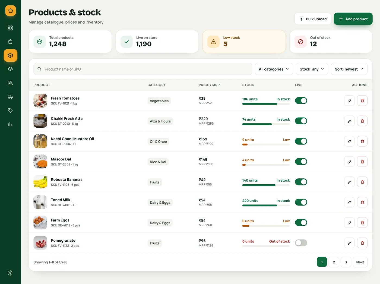The width and height of the screenshot is (380, 284).
Task: Edit Robusta Bananas with the pencil icon
Action: pos(349,182)
